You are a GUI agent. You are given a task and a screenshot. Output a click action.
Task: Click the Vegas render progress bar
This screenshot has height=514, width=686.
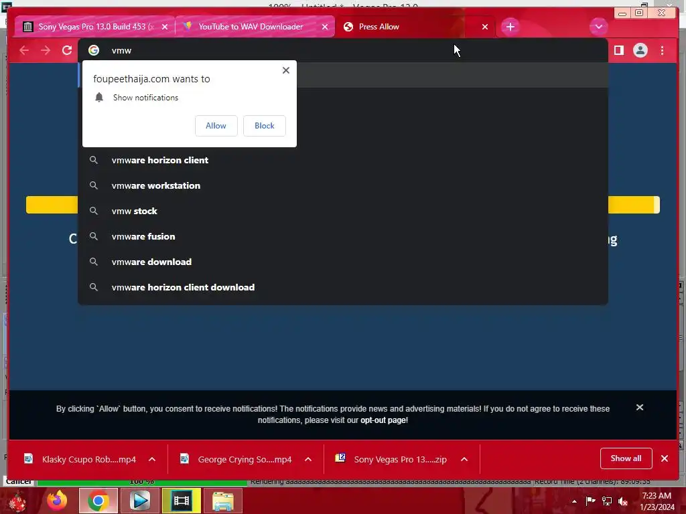(x=142, y=483)
